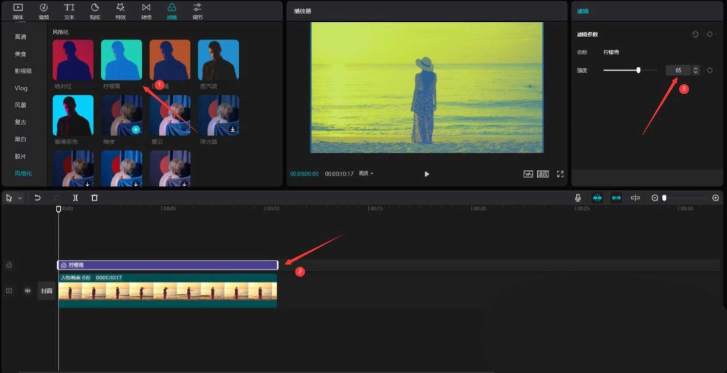Toggle the strength keyframe diamond
727x373 pixels.
click(709, 70)
